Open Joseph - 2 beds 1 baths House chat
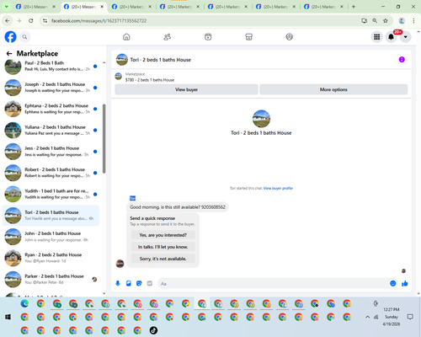This screenshot has width=421, height=337. (51, 88)
